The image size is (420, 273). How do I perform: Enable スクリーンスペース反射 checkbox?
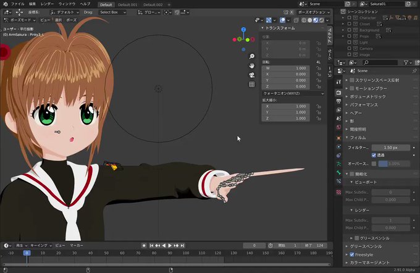[352, 80]
